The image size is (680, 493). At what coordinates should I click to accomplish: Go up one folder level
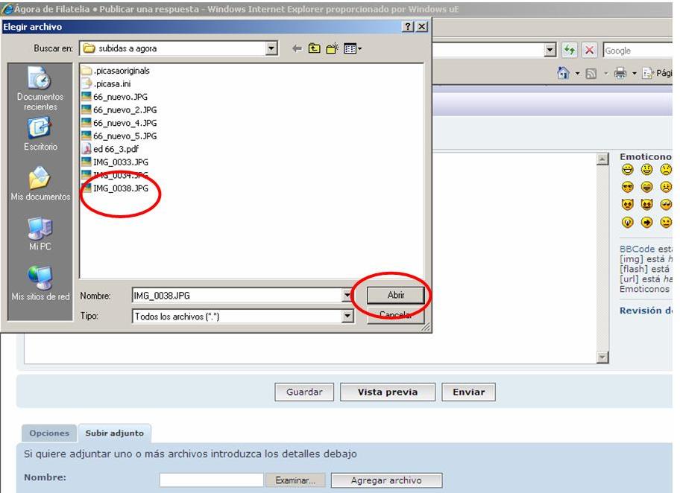pos(315,48)
